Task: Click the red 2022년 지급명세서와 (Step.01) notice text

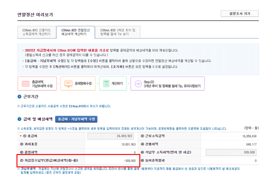Action: point(67,50)
